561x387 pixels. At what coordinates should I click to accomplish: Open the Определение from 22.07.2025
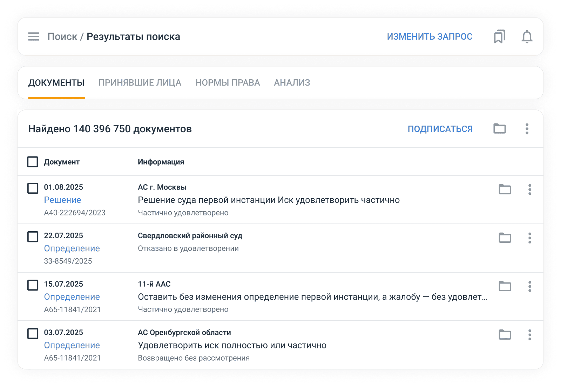[x=72, y=248]
